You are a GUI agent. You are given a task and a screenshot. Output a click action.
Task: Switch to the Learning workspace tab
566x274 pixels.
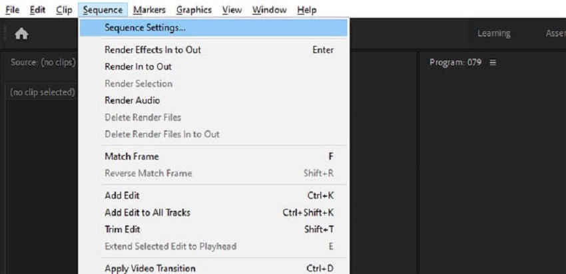(x=493, y=34)
